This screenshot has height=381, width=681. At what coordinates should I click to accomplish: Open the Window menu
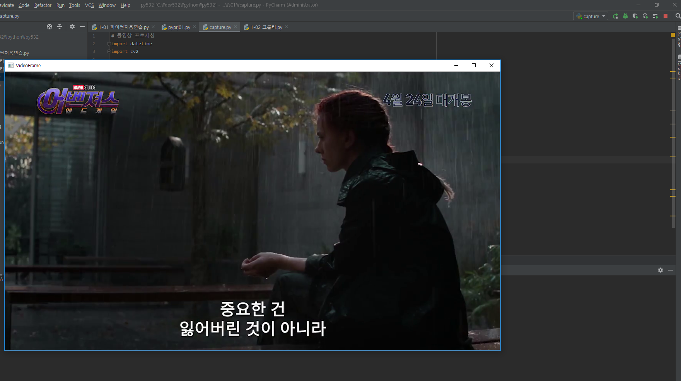[x=107, y=5]
